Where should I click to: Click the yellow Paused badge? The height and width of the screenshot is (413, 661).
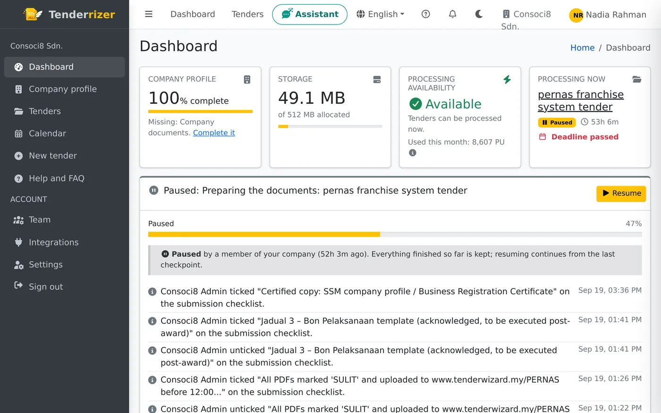557,123
